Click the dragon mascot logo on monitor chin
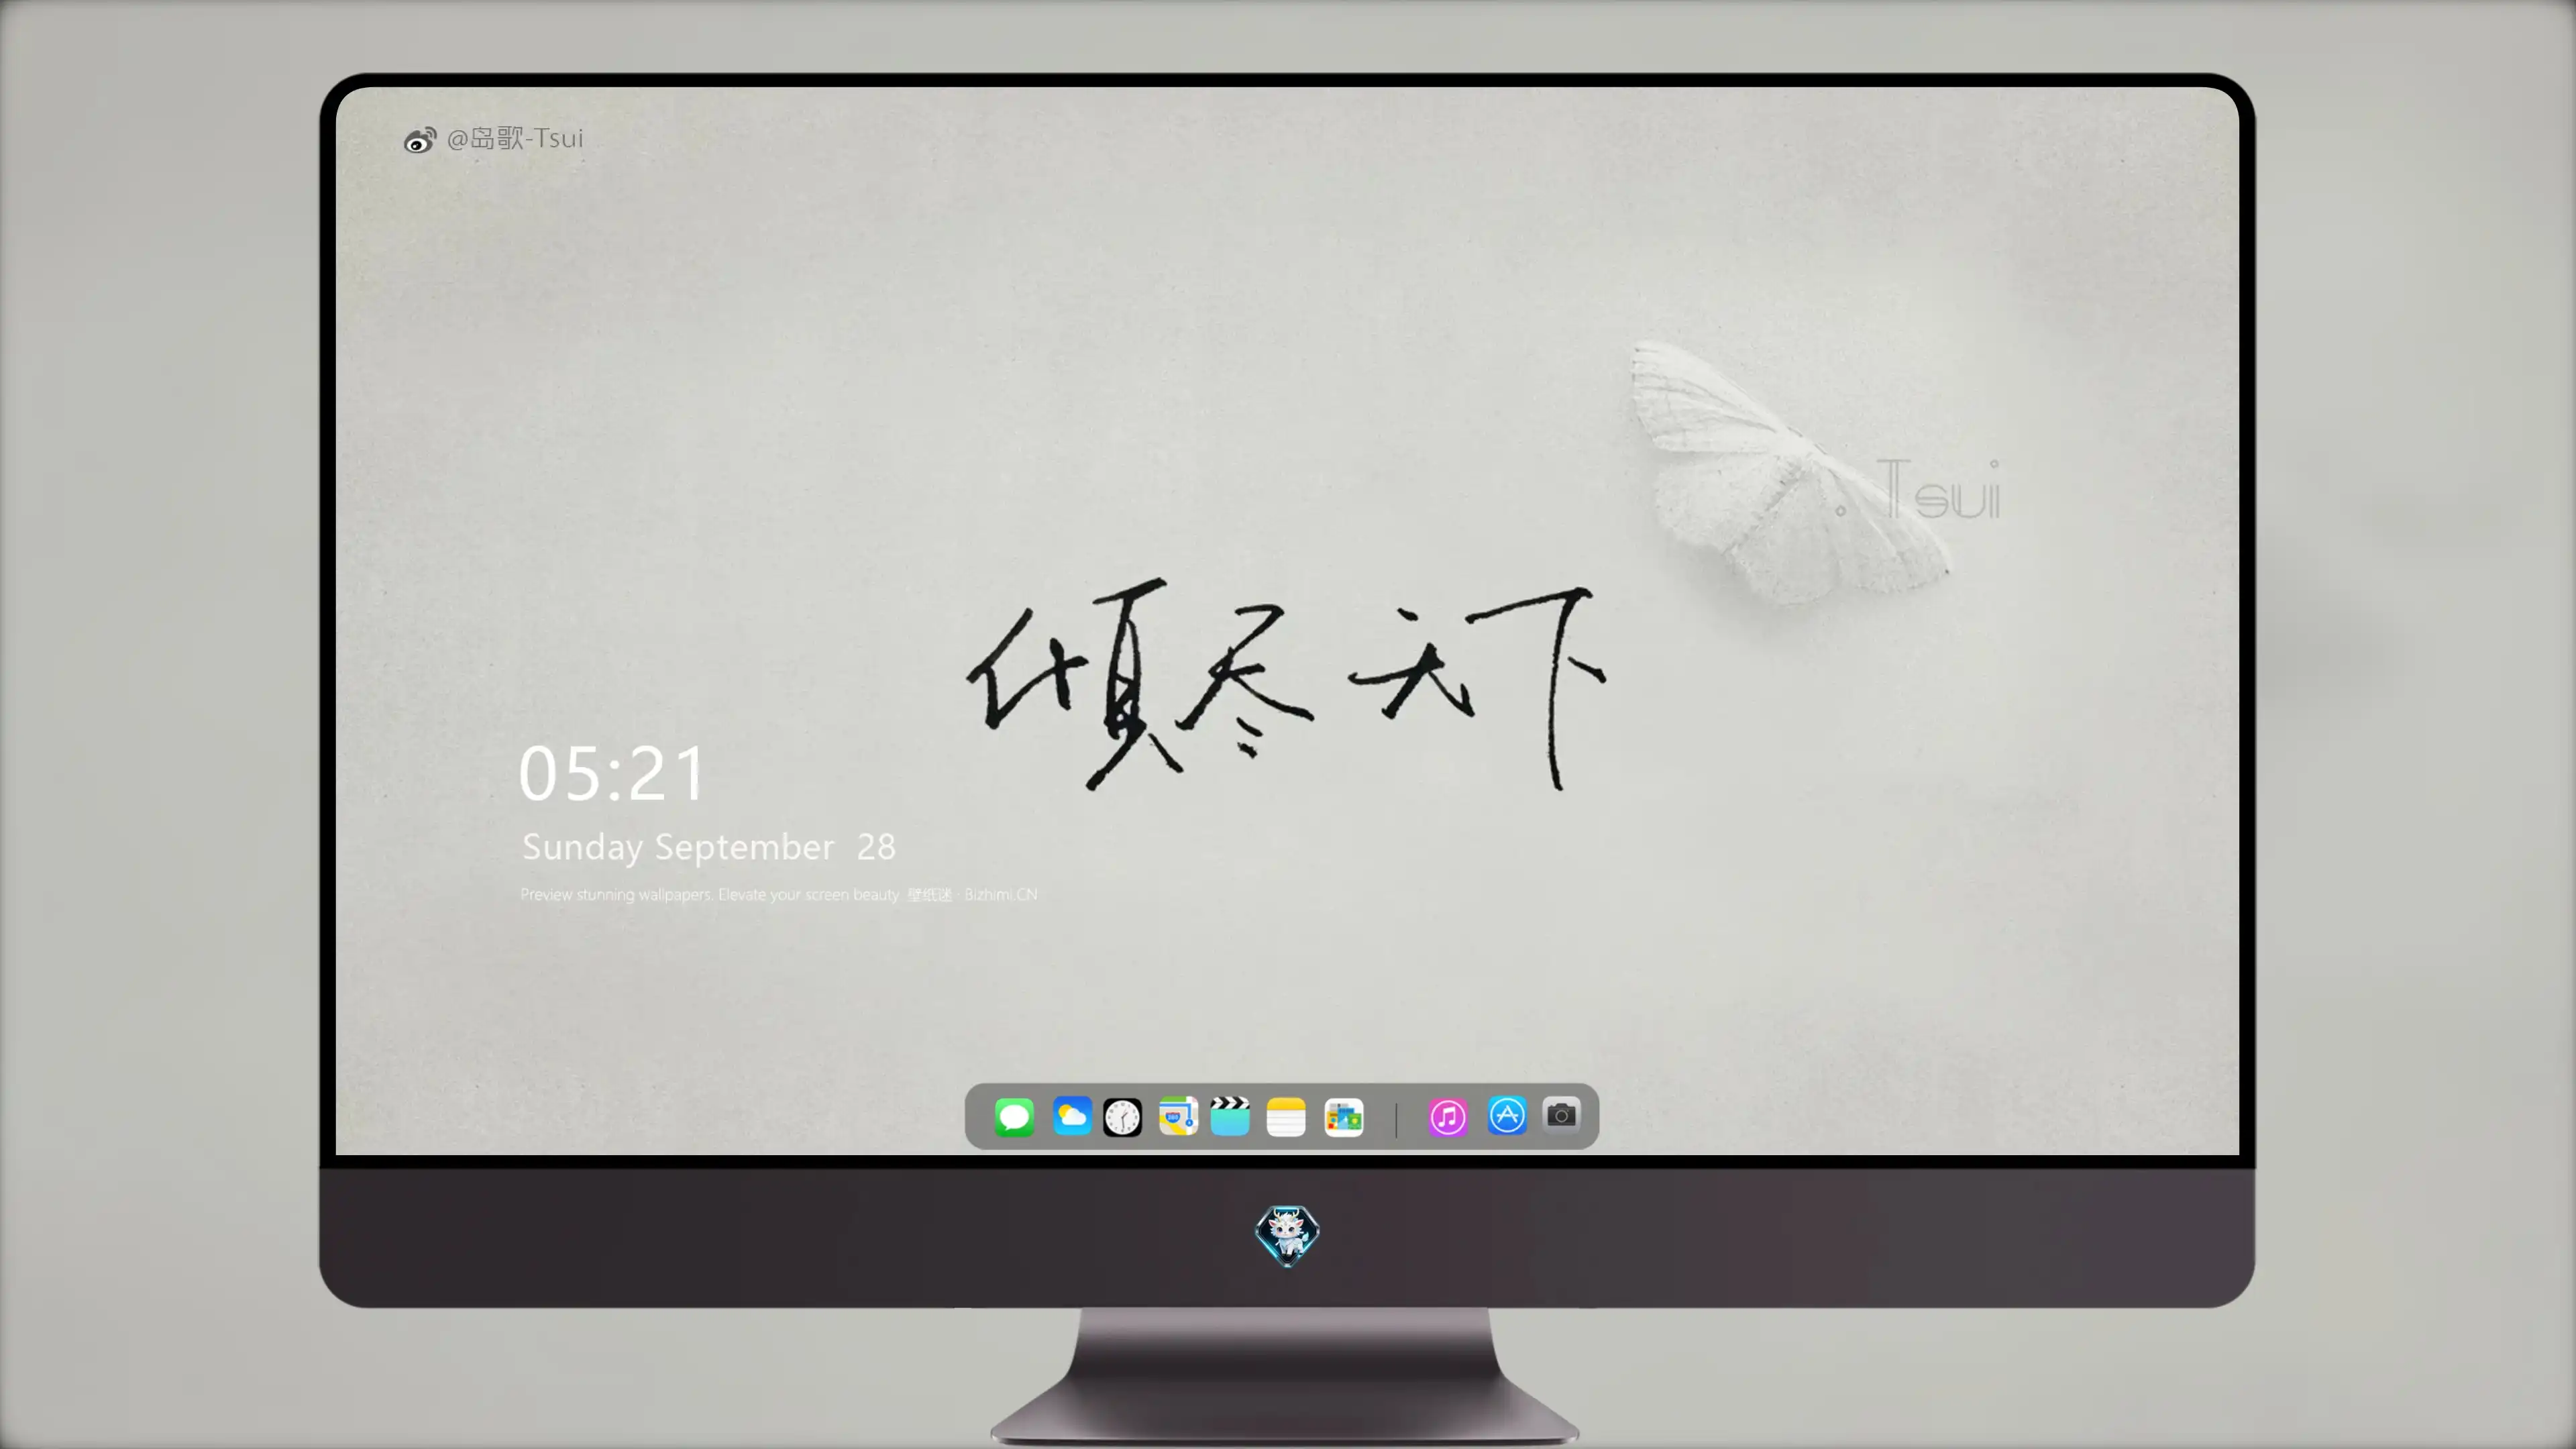This screenshot has height=1449, width=2576. (x=1287, y=1236)
